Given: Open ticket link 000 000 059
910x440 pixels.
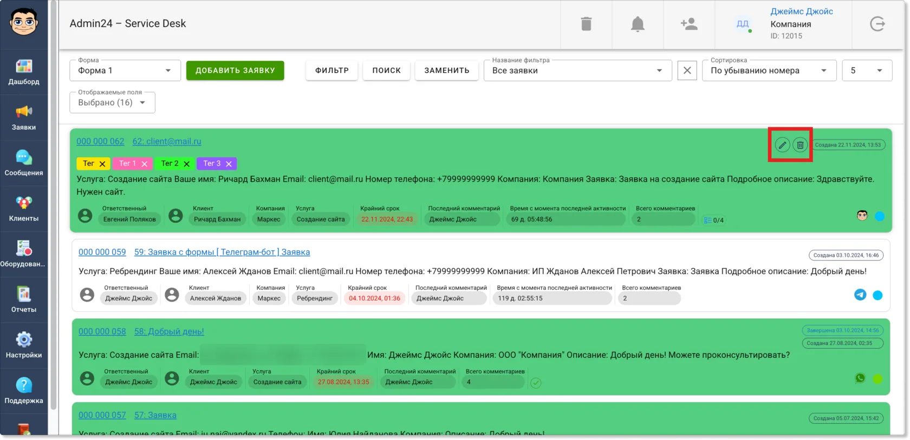Looking at the screenshot, I should 102,252.
